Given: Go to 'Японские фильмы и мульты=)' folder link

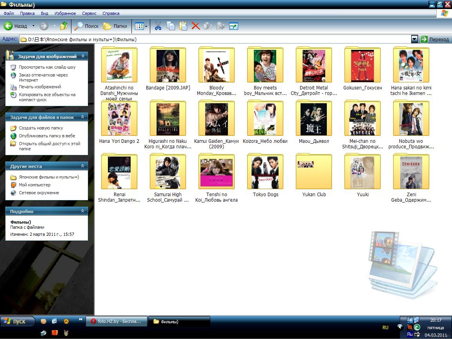Looking at the screenshot, I should (x=49, y=177).
